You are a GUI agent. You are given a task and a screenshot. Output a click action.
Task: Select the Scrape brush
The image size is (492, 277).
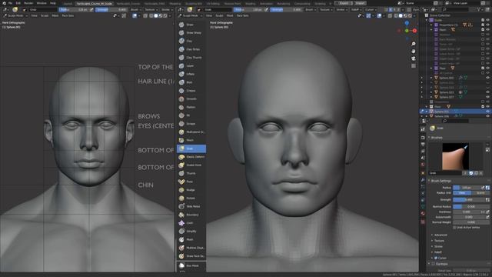(x=191, y=124)
